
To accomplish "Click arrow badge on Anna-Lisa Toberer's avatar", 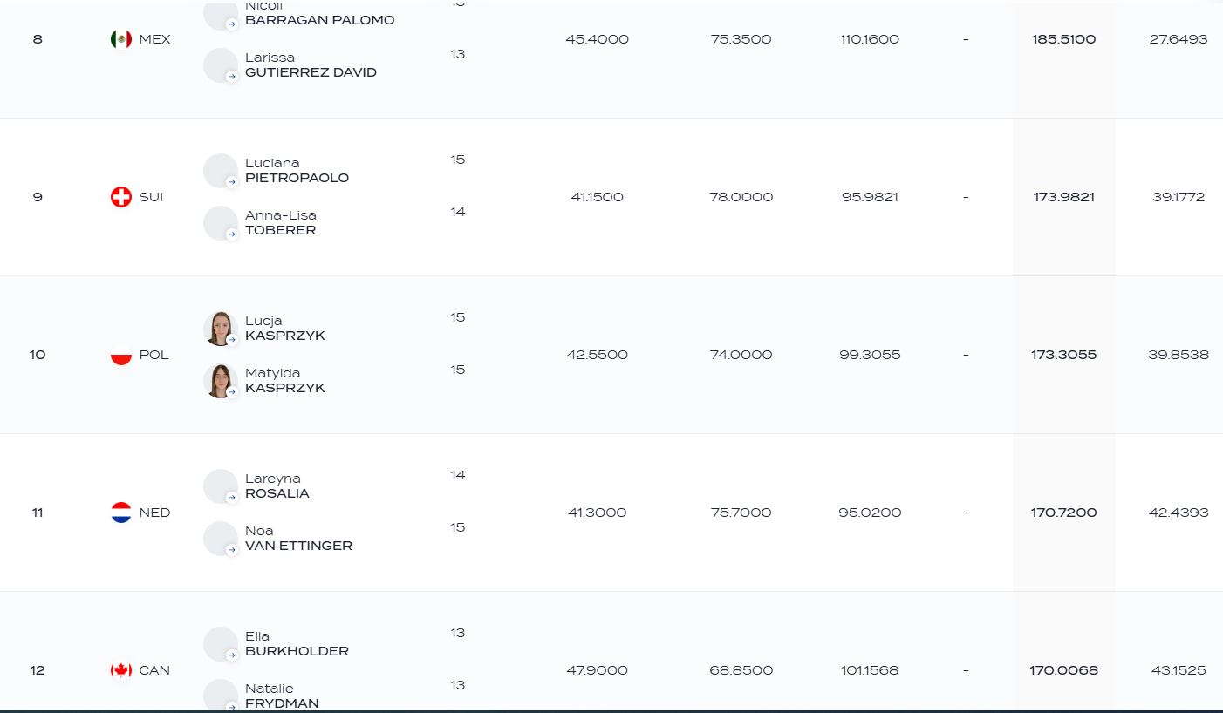I will tap(232, 234).
